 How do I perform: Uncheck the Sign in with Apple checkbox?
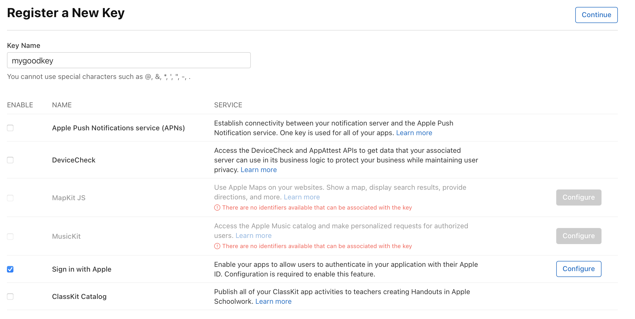[x=10, y=269]
